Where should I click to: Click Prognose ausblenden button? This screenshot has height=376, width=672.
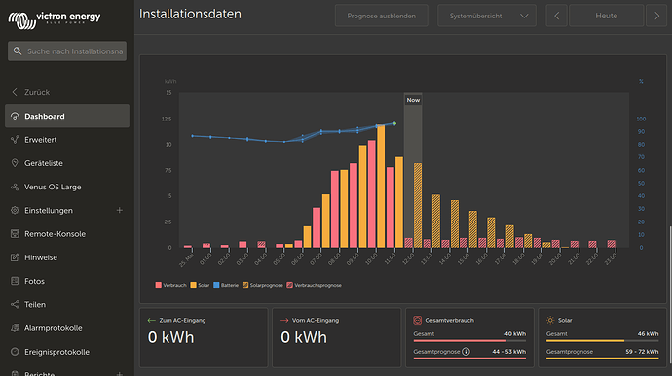pos(382,16)
